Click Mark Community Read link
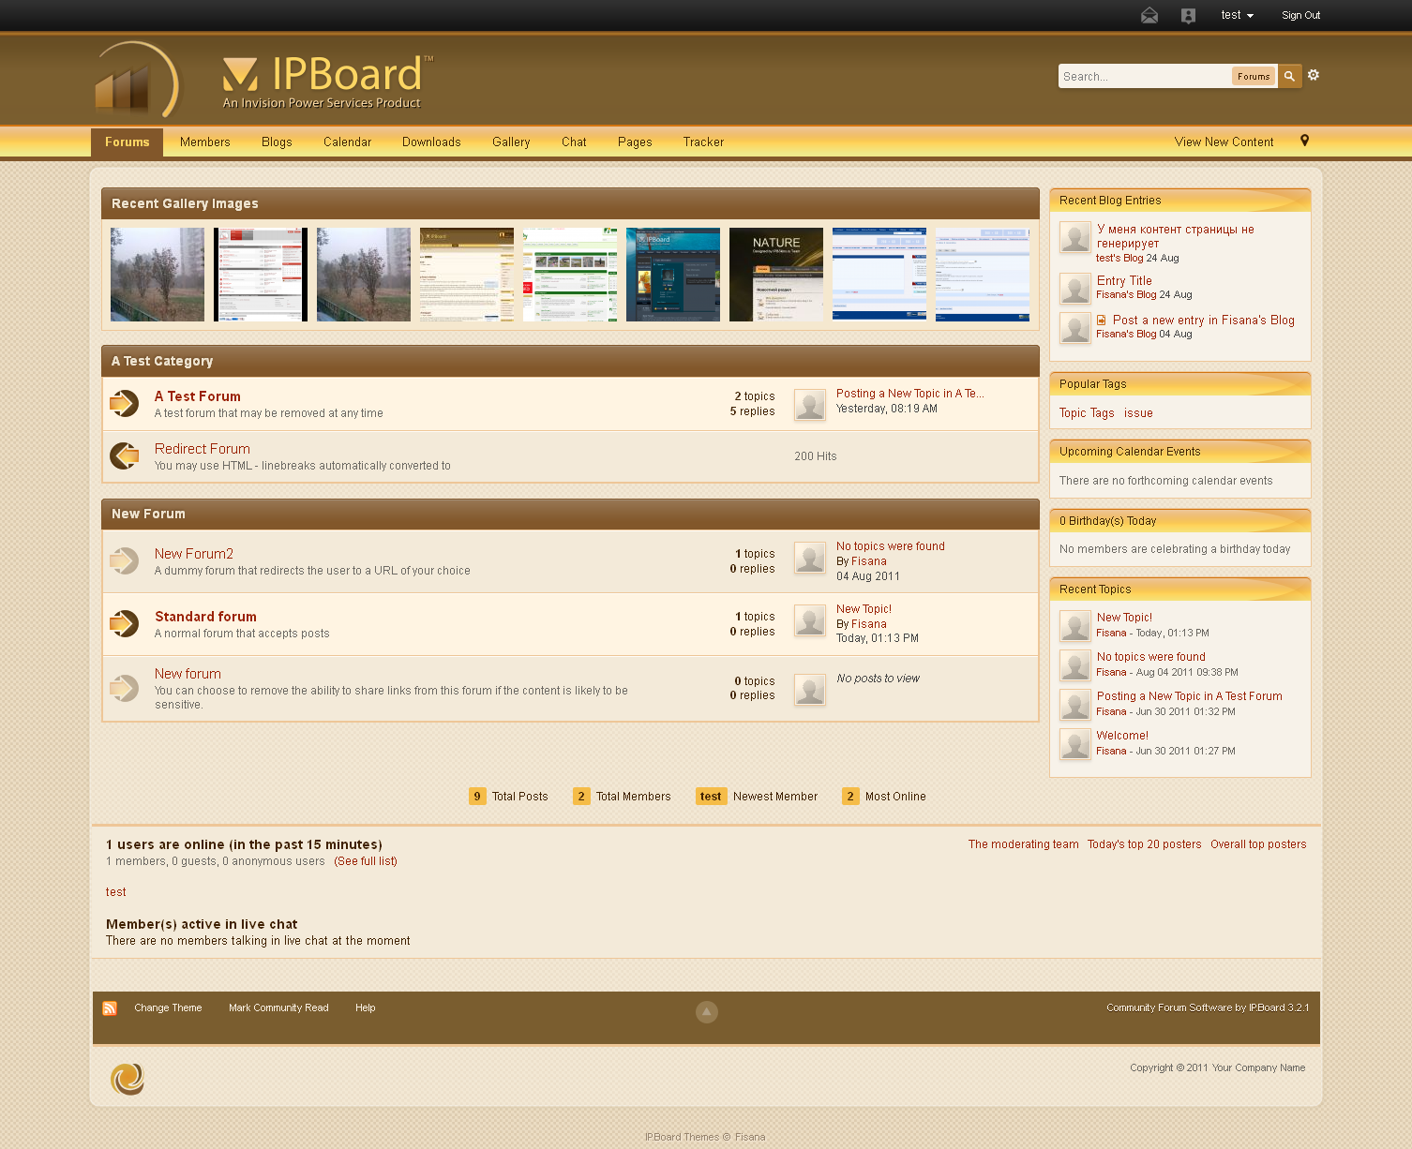This screenshot has height=1149, width=1412. tap(278, 1008)
